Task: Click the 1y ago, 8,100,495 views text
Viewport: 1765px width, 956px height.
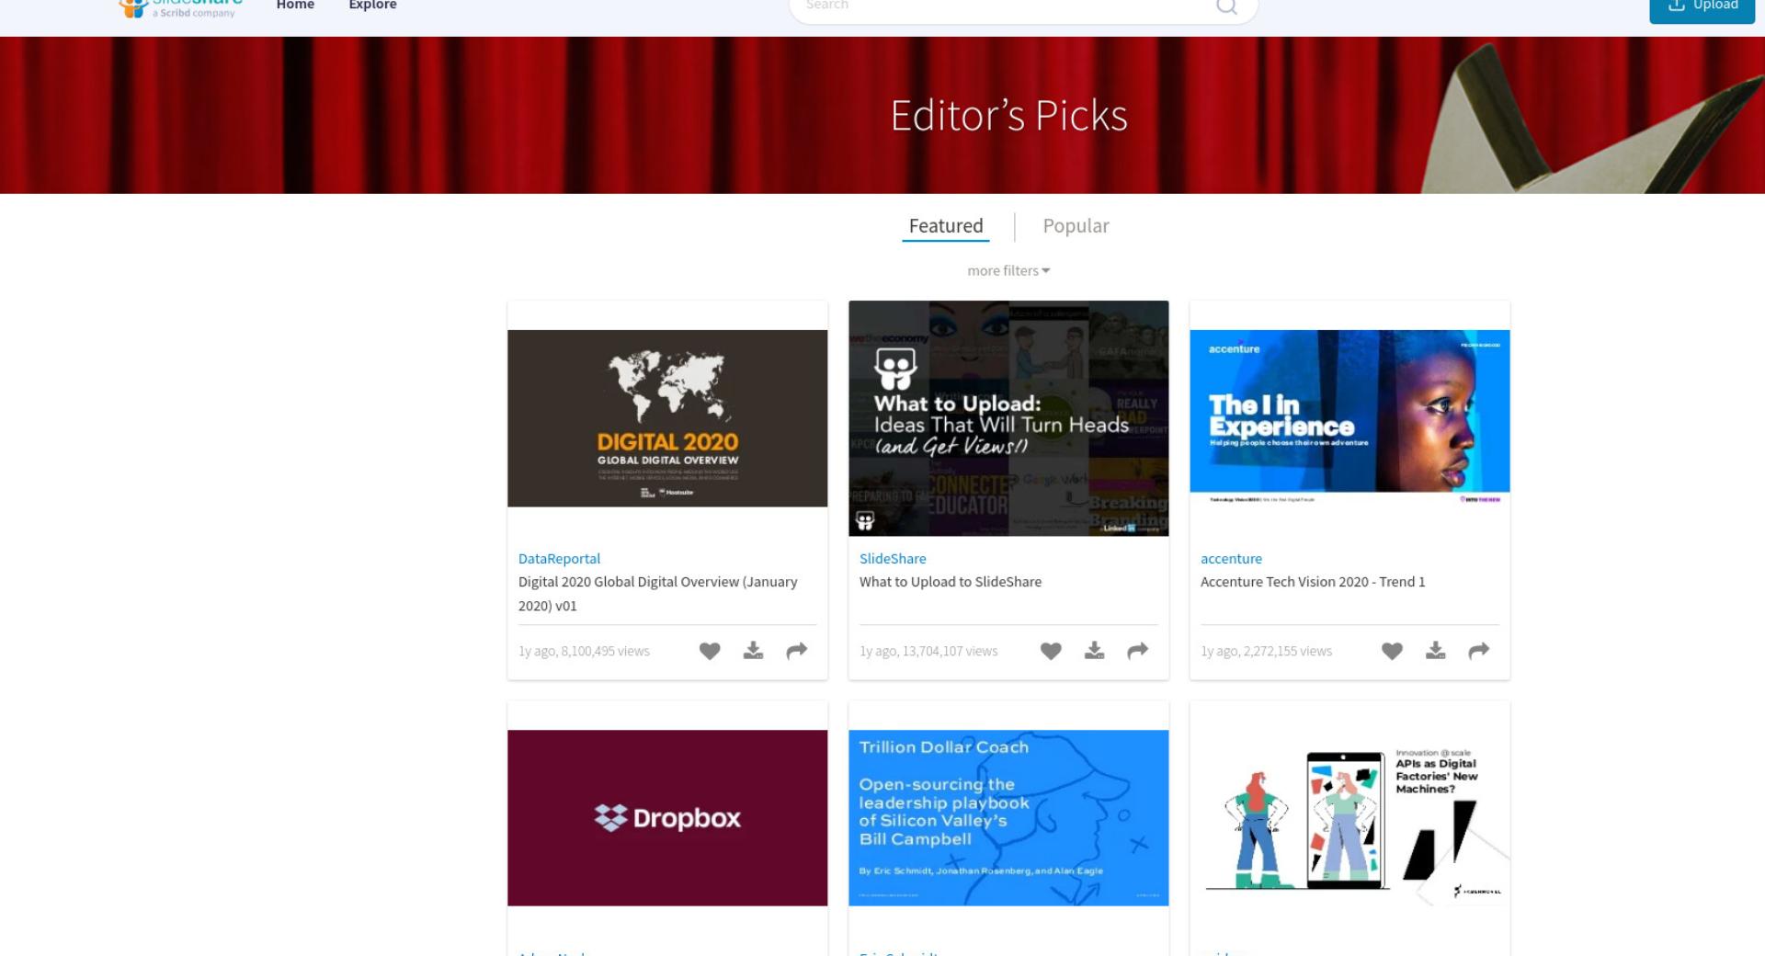Action: (x=584, y=651)
